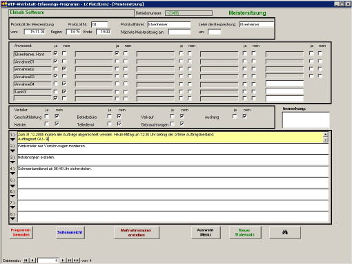The width and height of the screenshot is (352, 264).
Task: Click the empty agenda item 8 text field
Action: pyautogui.click(x=173, y=217)
